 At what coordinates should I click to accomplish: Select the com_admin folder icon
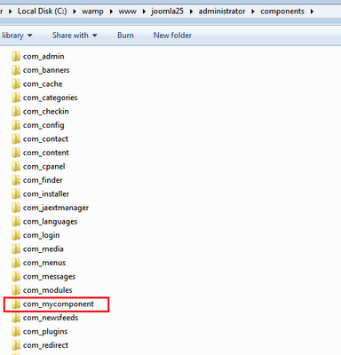(x=16, y=56)
